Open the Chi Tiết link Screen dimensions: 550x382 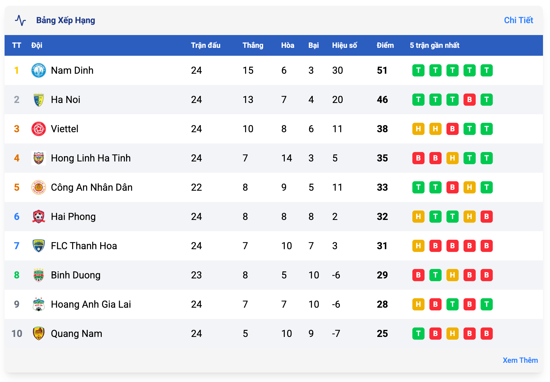pyautogui.click(x=518, y=20)
